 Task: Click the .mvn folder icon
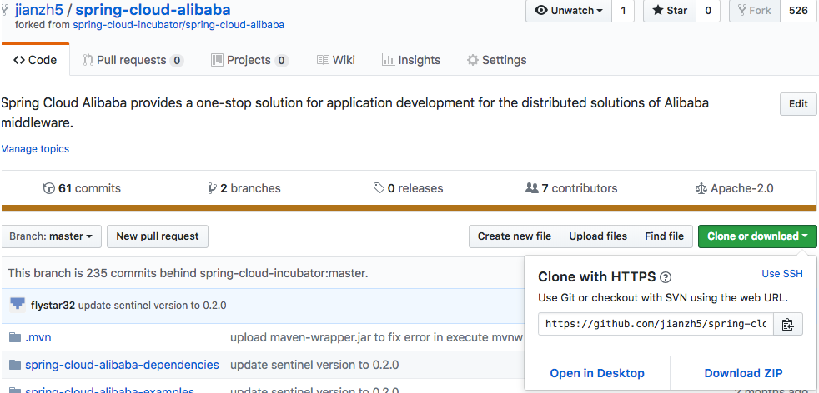click(15, 337)
